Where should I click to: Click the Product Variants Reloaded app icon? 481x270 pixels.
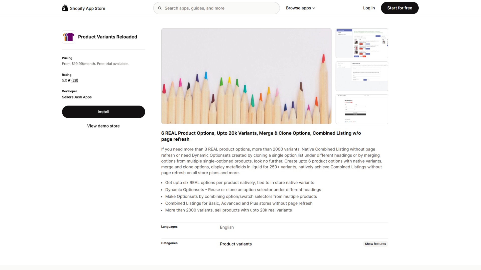pos(69,37)
